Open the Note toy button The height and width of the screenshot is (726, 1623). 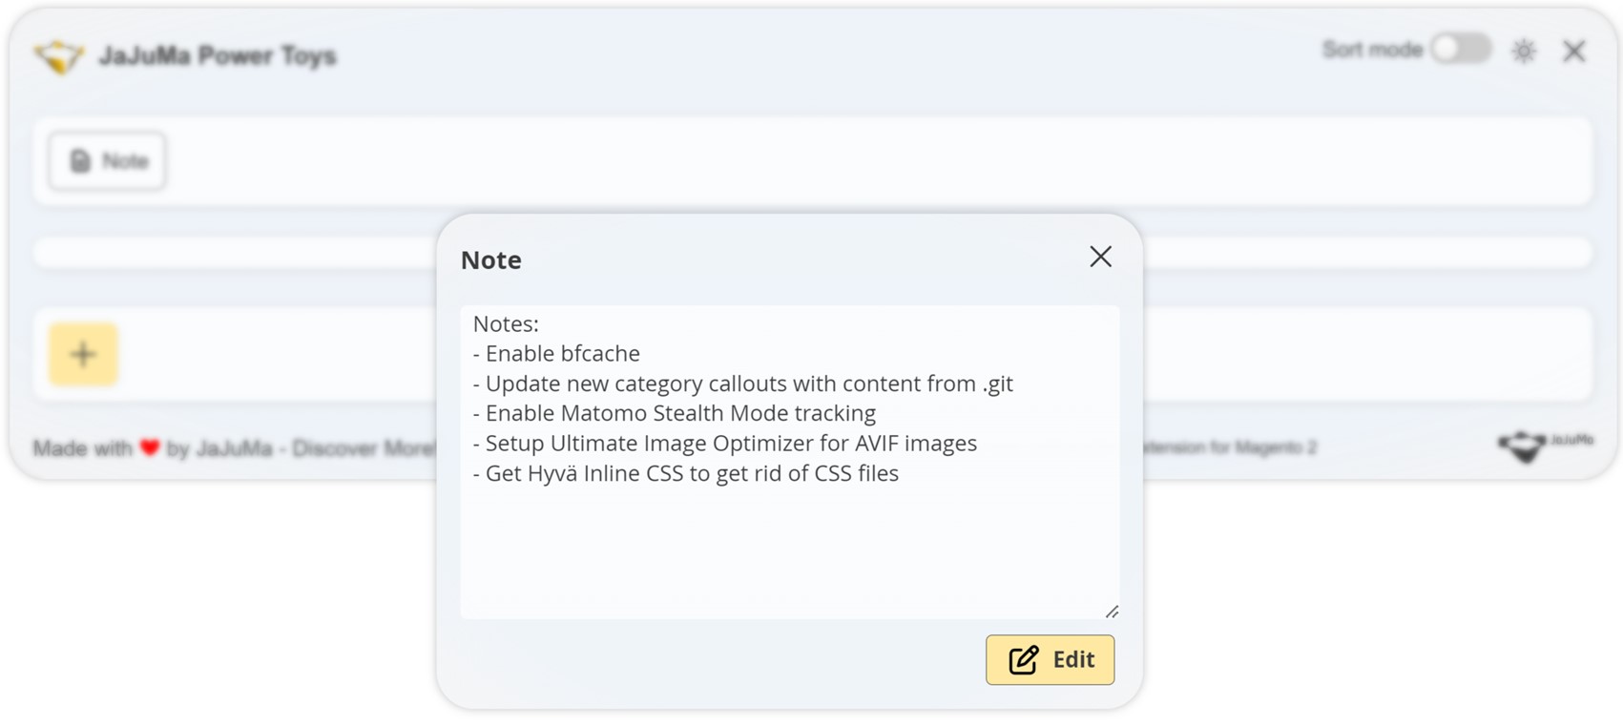108,161
